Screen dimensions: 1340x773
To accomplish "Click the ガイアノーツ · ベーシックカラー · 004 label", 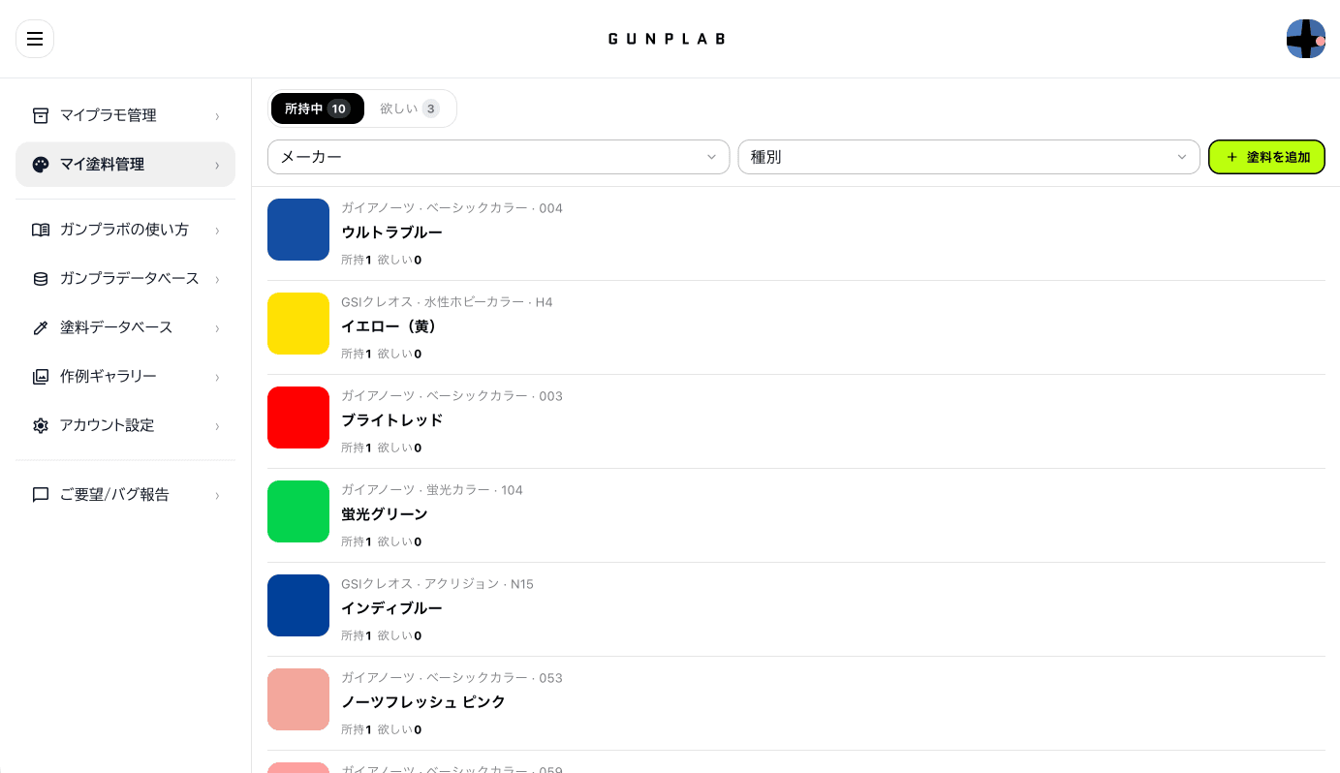I will click(452, 208).
